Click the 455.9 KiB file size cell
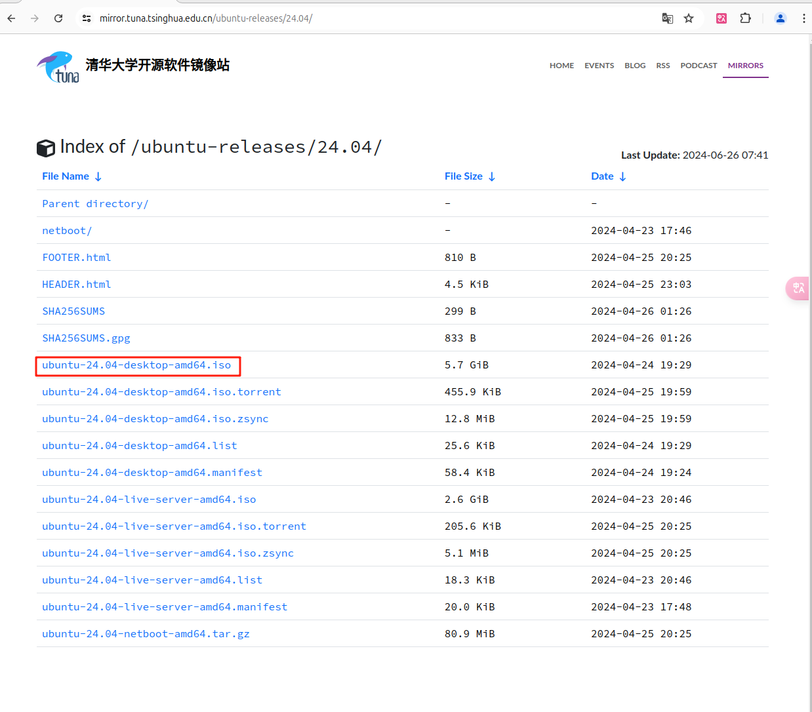Image resolution: width=812 pixels, height=712 pixels. point(473,392)
